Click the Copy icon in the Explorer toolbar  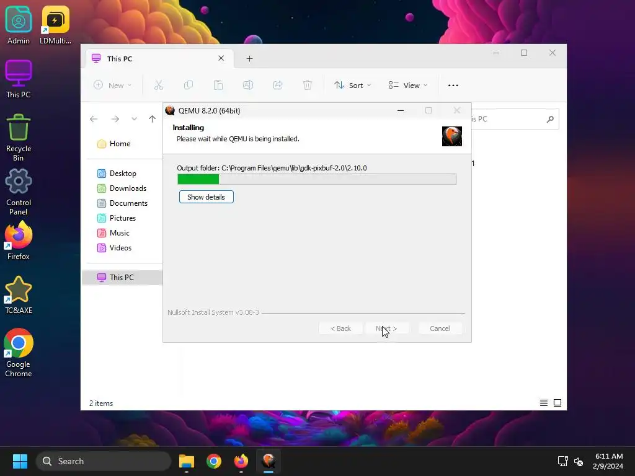(x=189, y=86)
